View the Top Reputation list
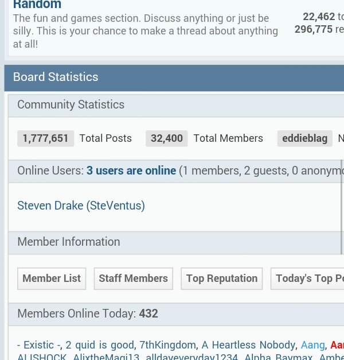344x360 pixels. click(221, 278)
